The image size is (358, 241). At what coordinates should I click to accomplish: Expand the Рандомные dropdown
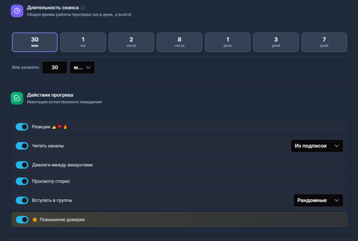point(318,200)
